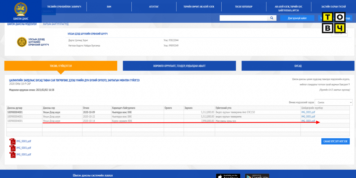
Task: Select the Хөрөнгө оруулалт, тендер, худалдан авалт tab
Action: (179, 66)
